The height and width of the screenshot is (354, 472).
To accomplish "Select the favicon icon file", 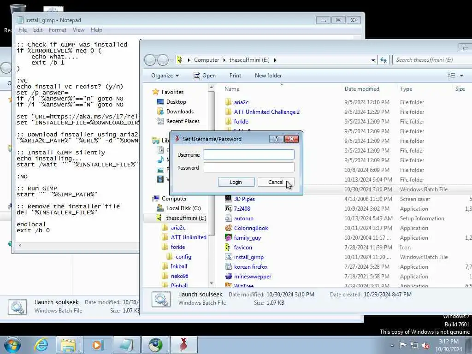I will pos(228,247).
